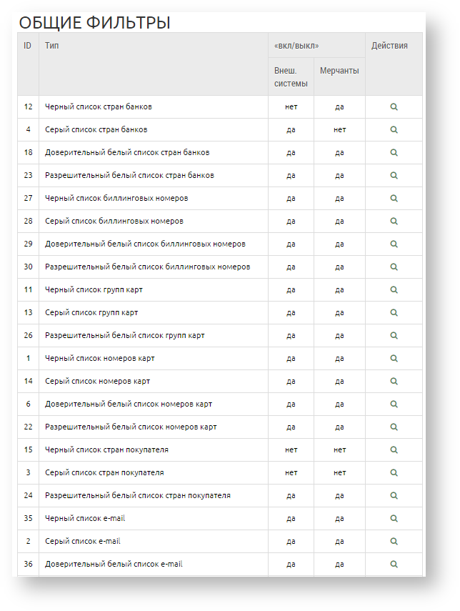Click magnifier icon for Серый список стран банков
Screen dimensions: 460x611
tap(394, 130)
